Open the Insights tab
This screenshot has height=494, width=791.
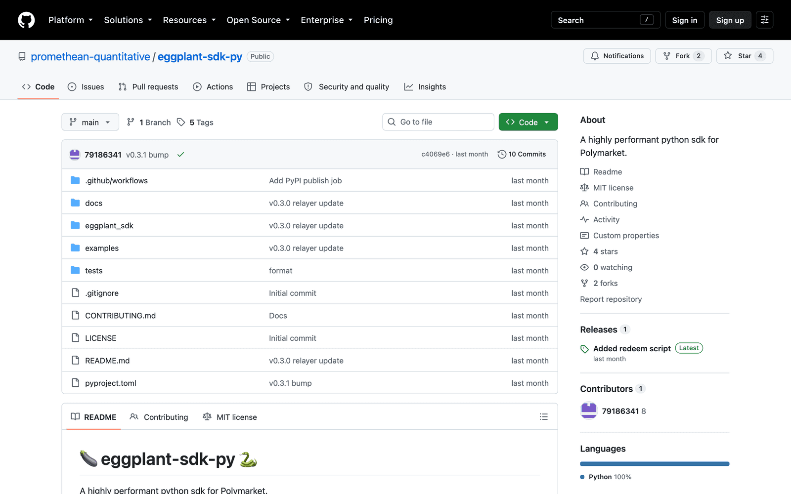pos(425,87)
